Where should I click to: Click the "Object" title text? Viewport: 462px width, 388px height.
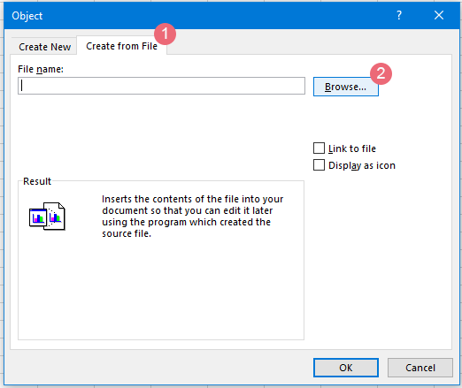click(27, 16)
